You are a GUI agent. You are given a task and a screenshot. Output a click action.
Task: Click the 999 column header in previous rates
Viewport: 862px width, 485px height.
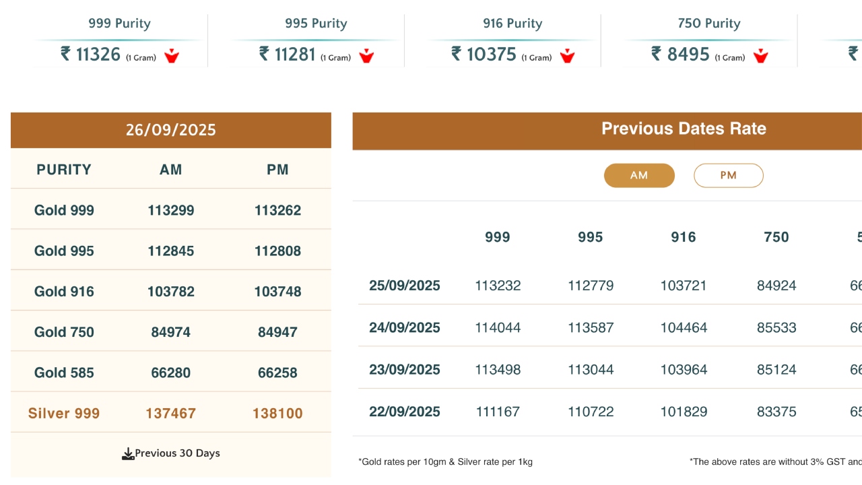point(498,237)
